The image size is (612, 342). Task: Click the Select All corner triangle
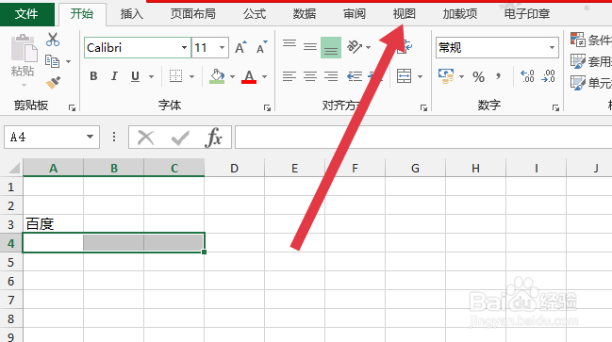coord(14,168)
